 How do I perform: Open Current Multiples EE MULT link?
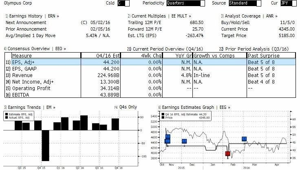tap(159, 16)
